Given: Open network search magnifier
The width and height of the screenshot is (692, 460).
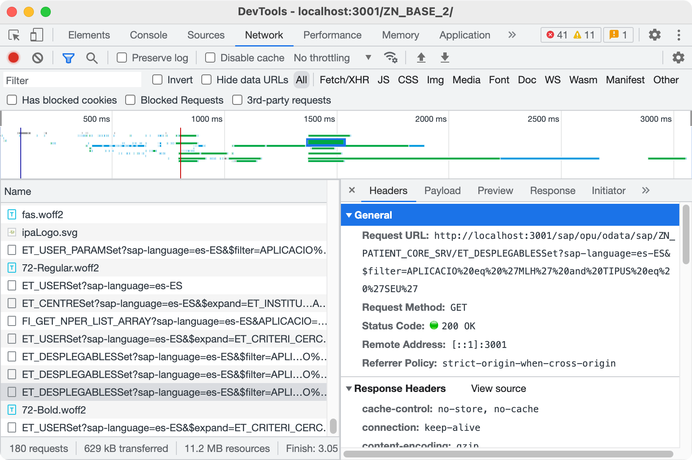Looking at the screenshot, I should pos(92,58).
